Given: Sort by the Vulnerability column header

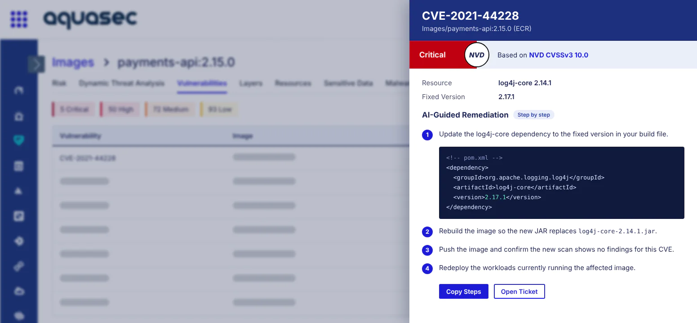Looking at the screenshot, I should (x=80, y=136).
